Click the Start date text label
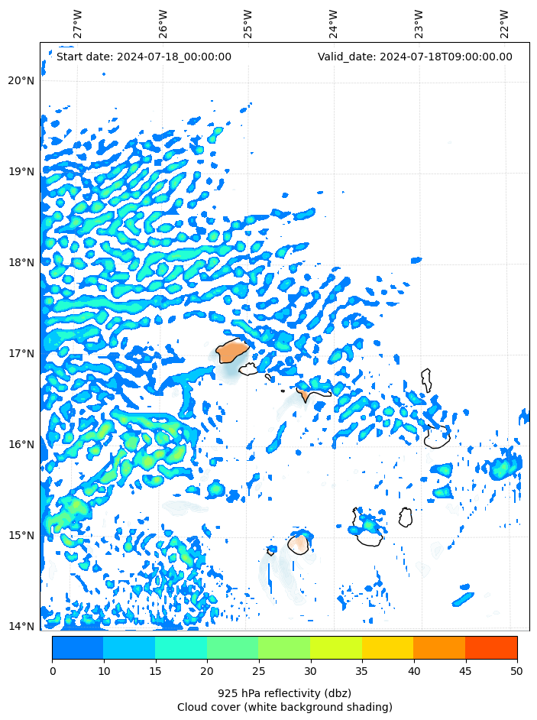537x720 pixels. 144,57
